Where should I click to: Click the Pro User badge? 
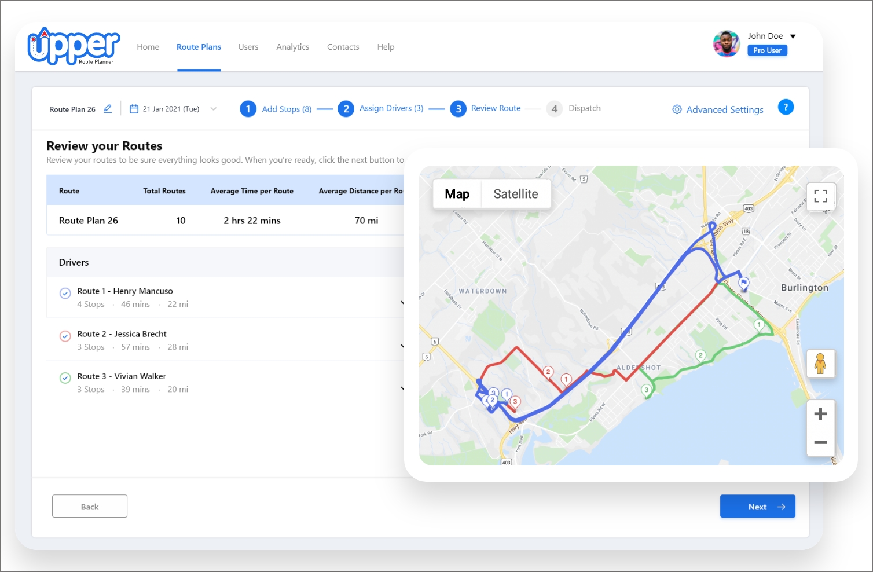coord(767,50)
